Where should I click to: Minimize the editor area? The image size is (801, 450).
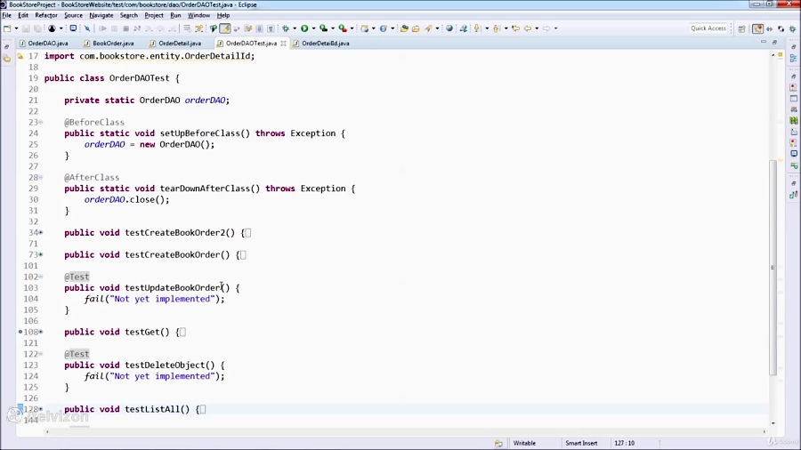764,43
